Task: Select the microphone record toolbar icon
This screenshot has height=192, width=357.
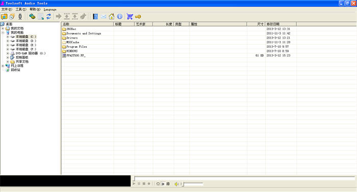Action: point(20,16)
